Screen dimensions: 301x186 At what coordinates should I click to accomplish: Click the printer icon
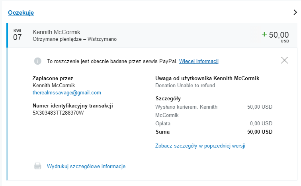[37, 166]
